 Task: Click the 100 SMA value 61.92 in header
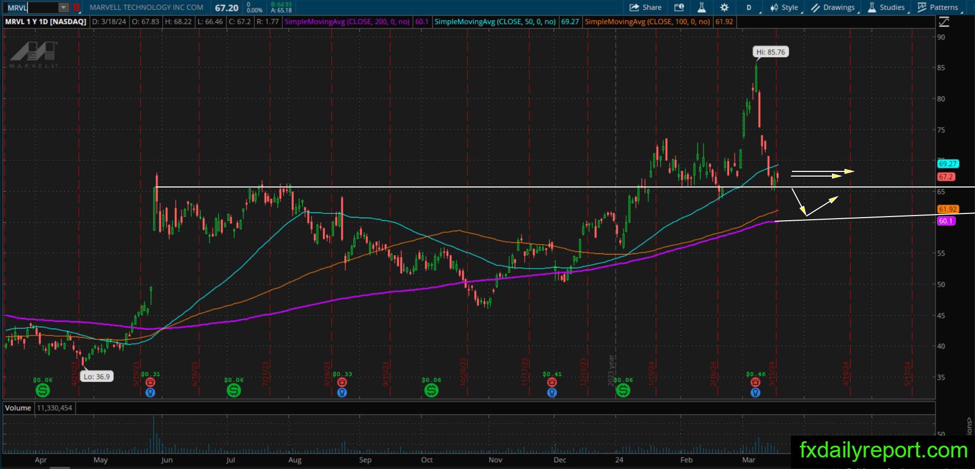[724, 22]
